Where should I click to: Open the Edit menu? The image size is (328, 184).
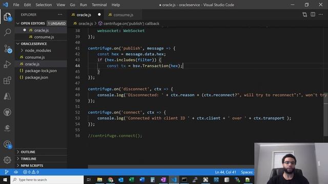click(27, 5)
